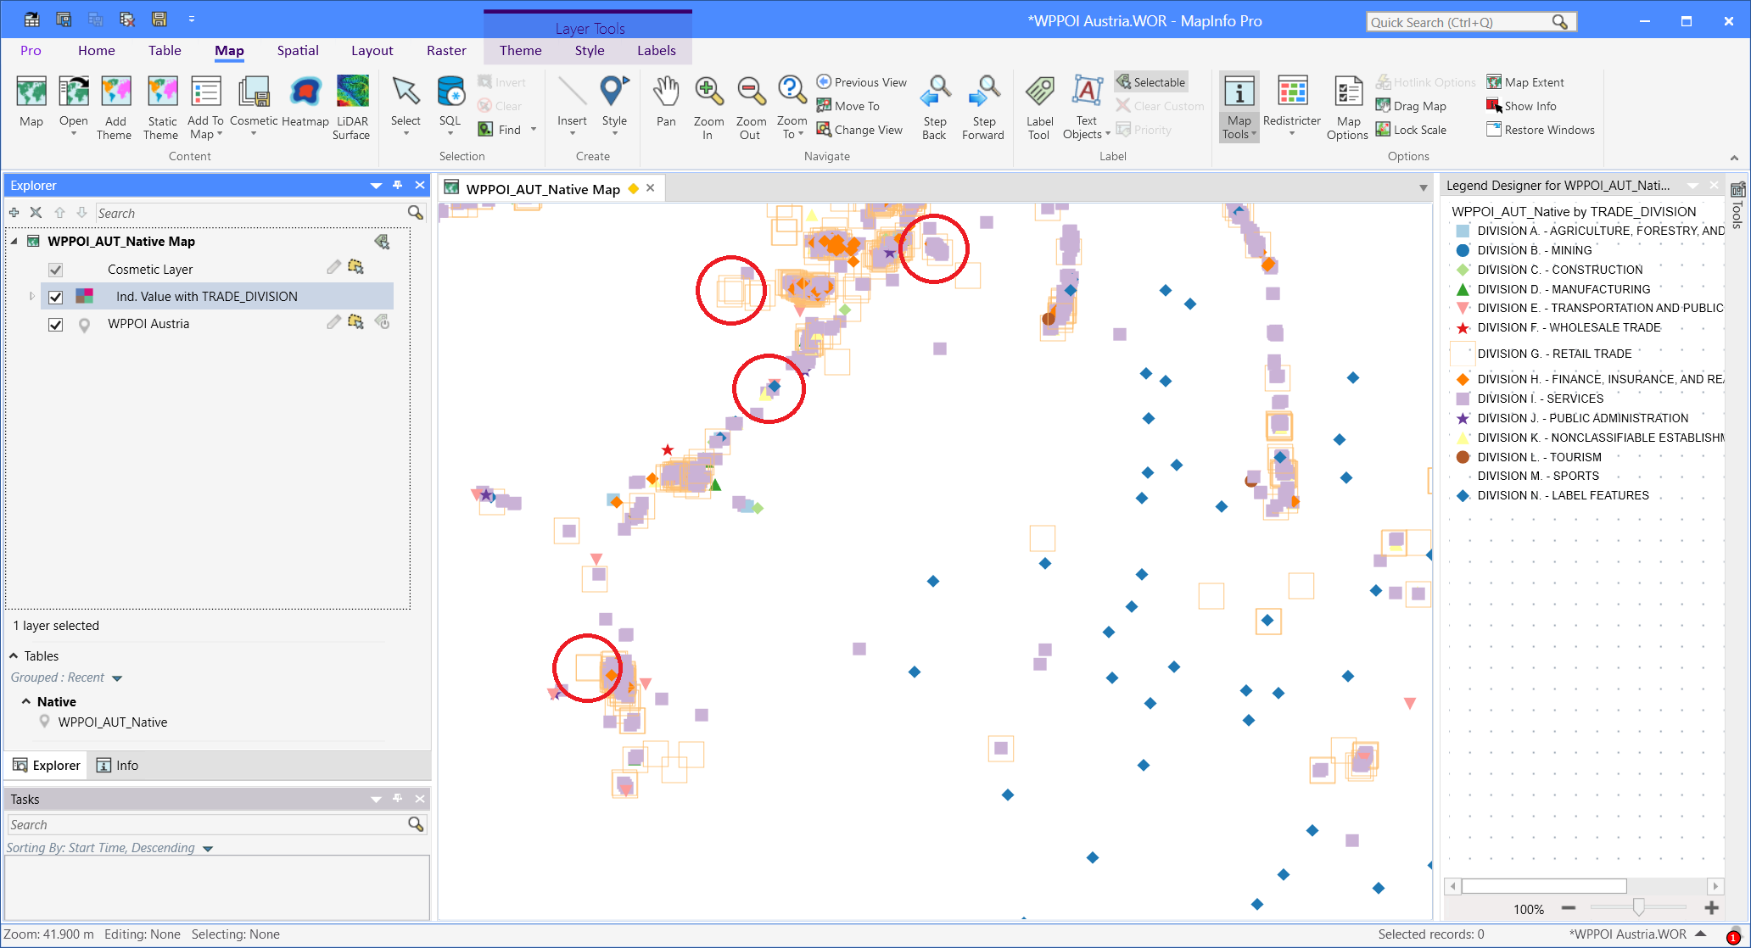Screen dimensions: 1751x948
Task: Click Previous View
Action: pos(862,82)
